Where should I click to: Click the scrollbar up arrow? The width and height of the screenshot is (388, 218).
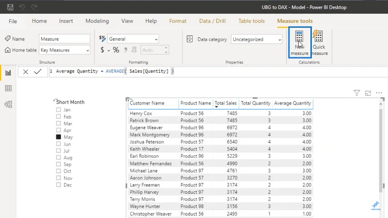[381, 104]
